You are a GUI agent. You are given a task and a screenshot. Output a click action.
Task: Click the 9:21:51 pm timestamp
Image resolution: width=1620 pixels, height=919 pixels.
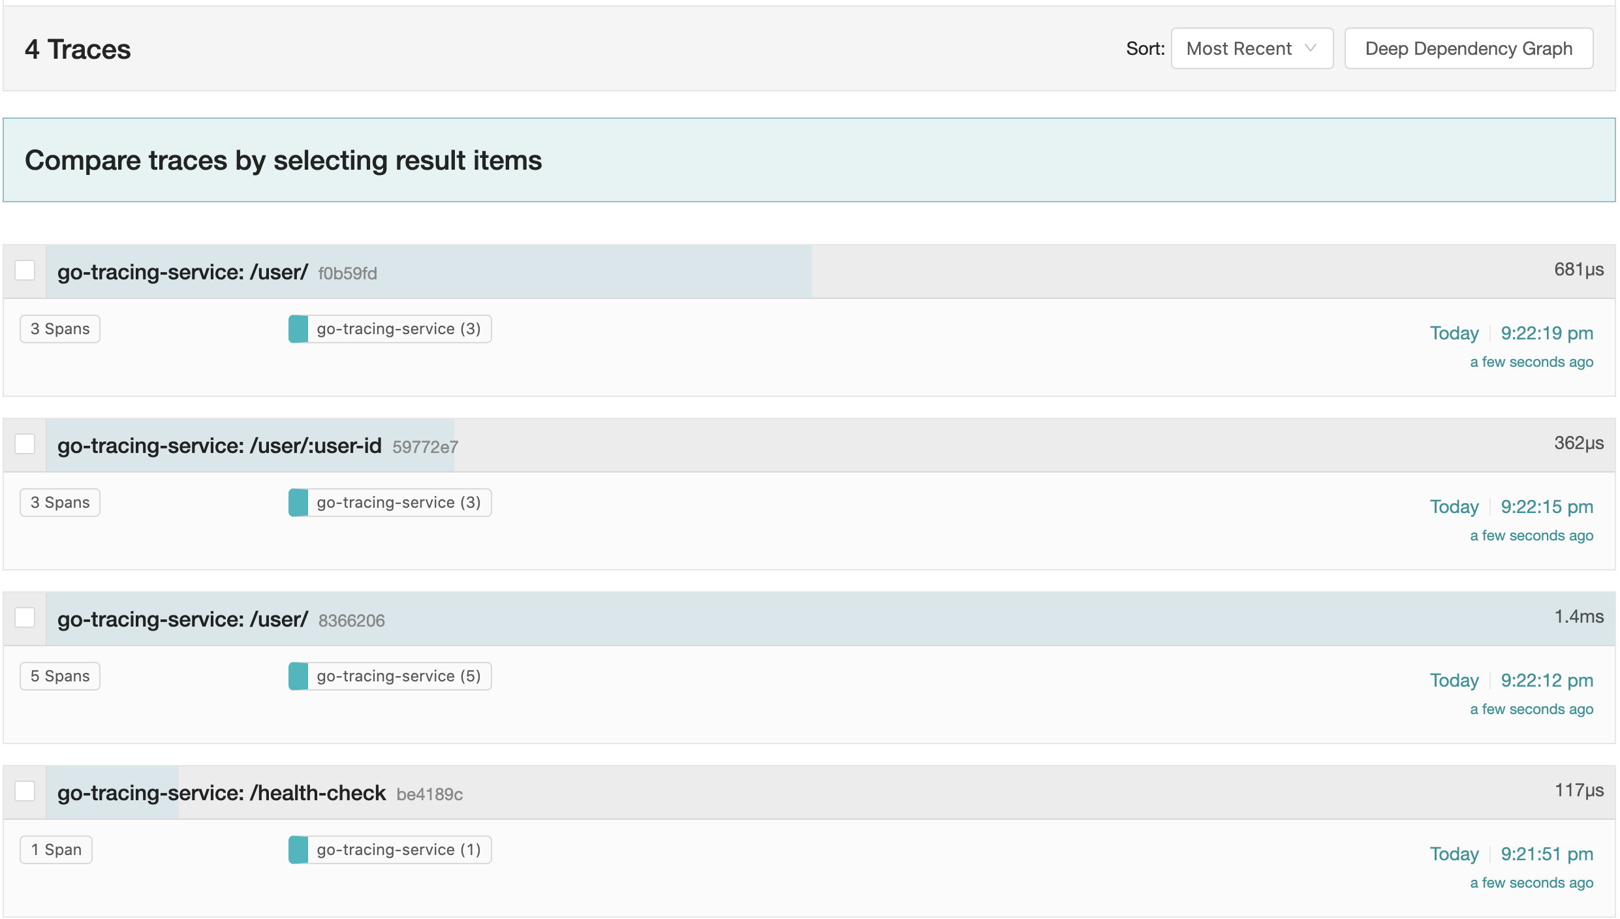coord(1546,854)
